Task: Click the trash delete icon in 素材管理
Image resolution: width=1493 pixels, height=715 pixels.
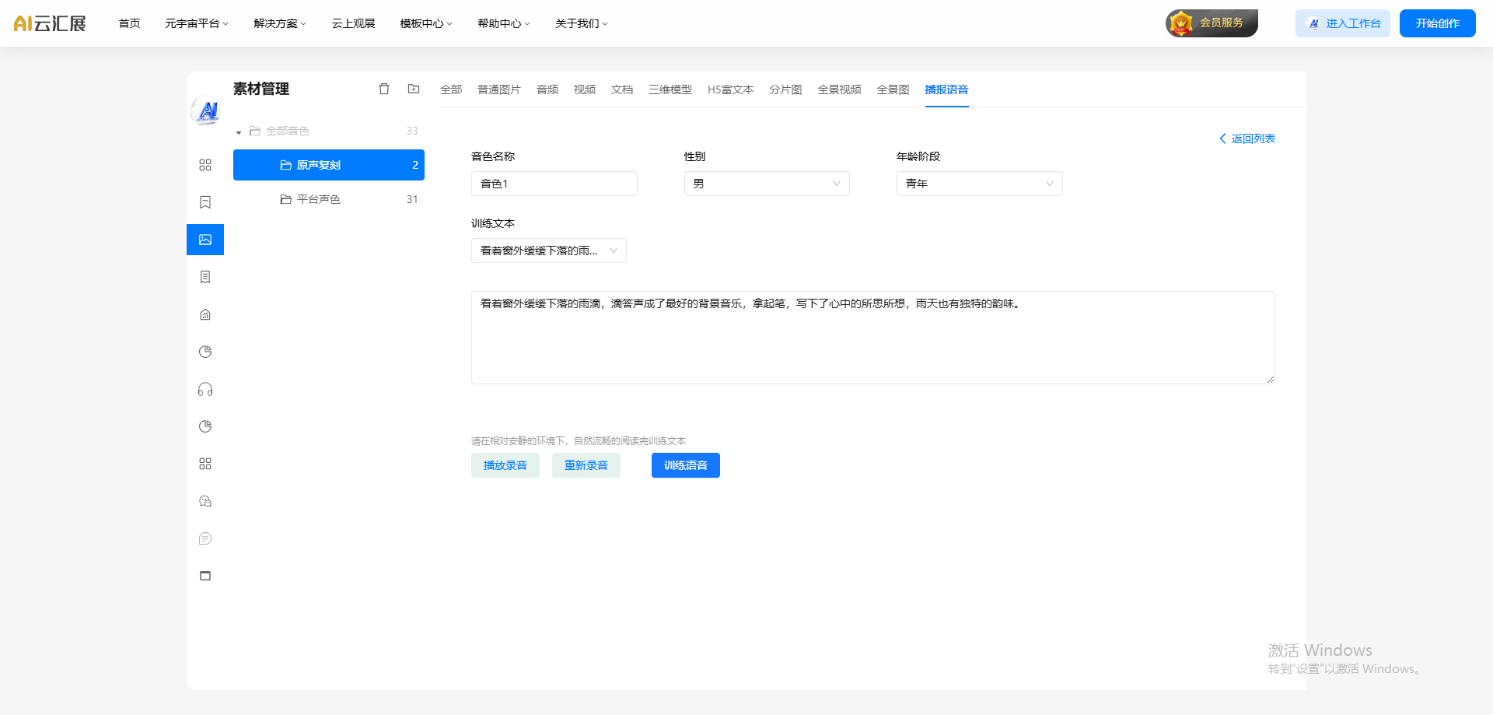Action: coord(384,89)
